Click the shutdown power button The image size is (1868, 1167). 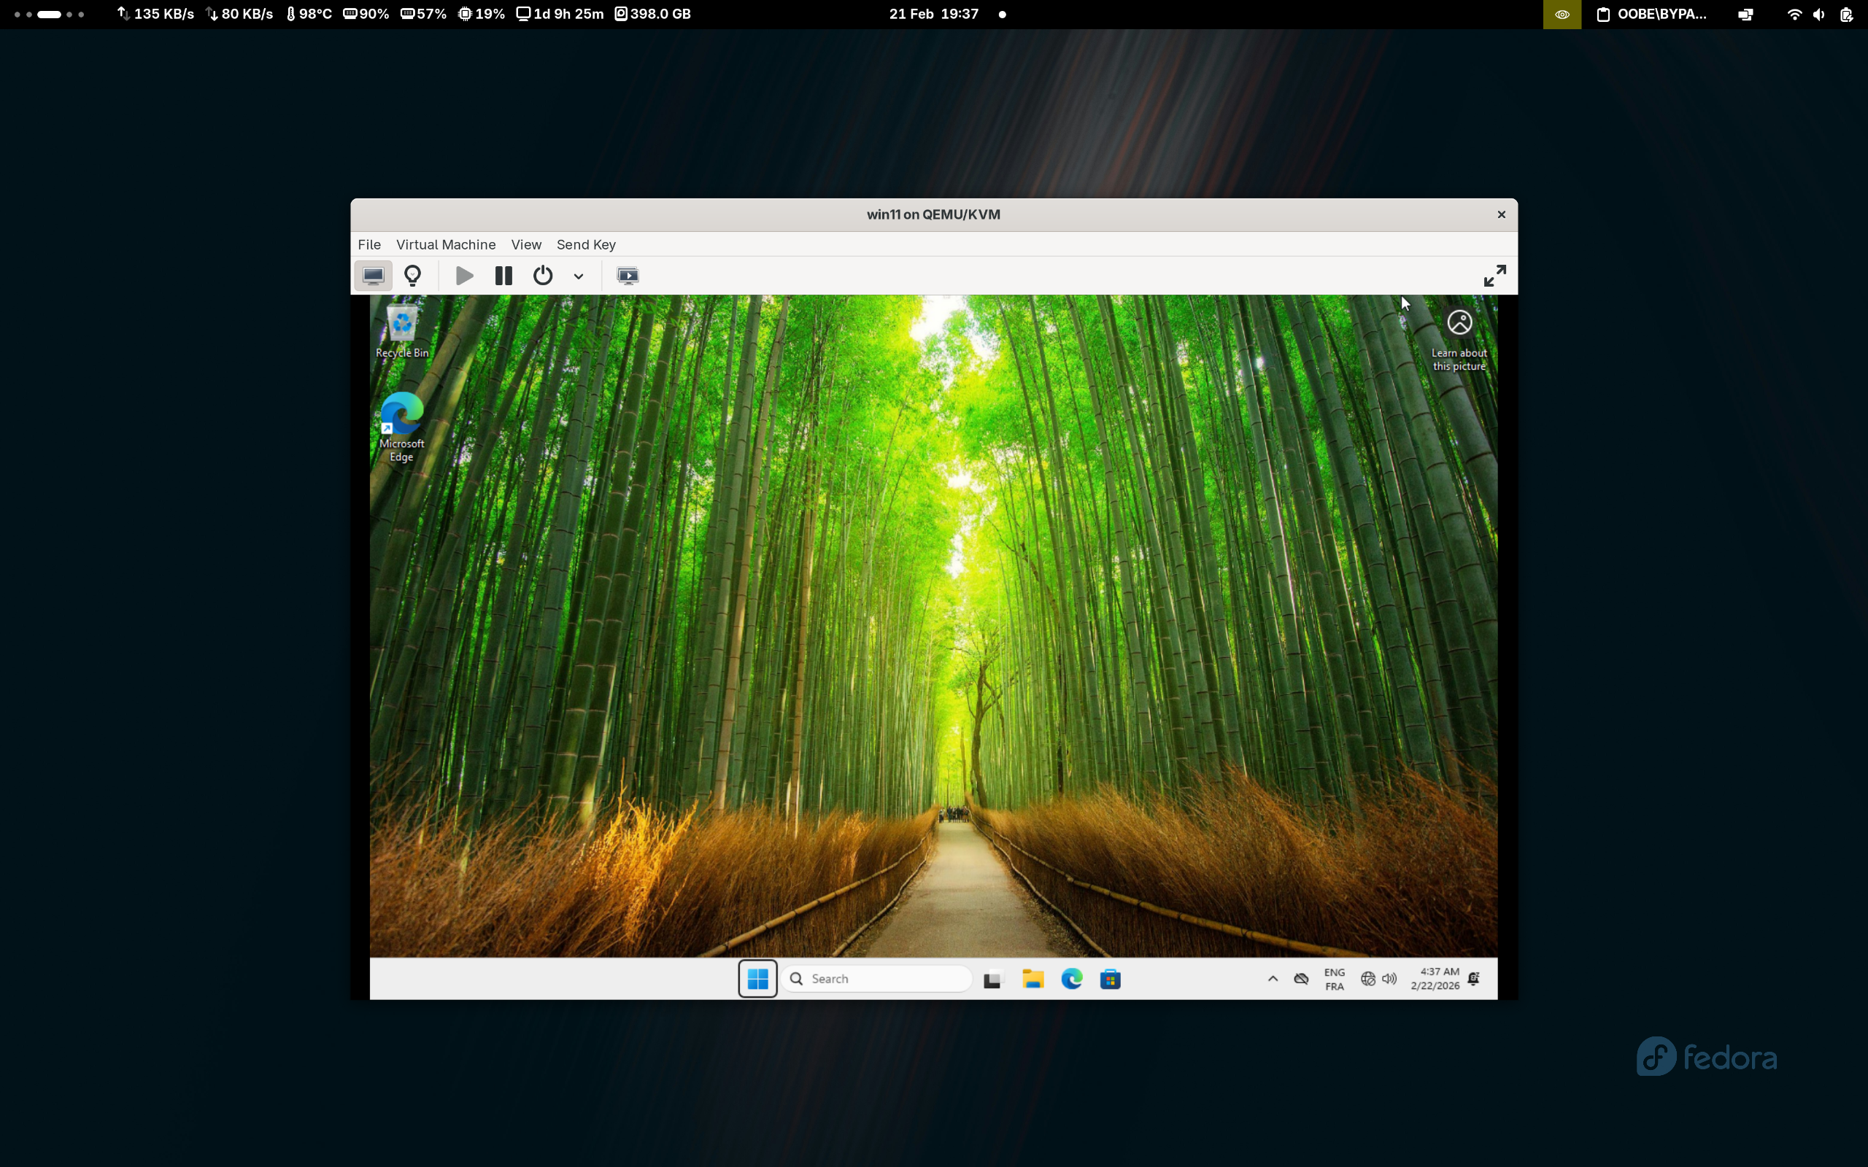543,276
